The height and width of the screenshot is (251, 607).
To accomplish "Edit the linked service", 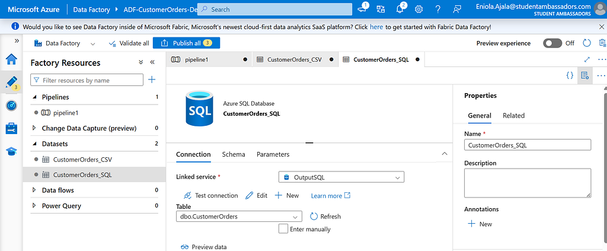I will 256,195.
